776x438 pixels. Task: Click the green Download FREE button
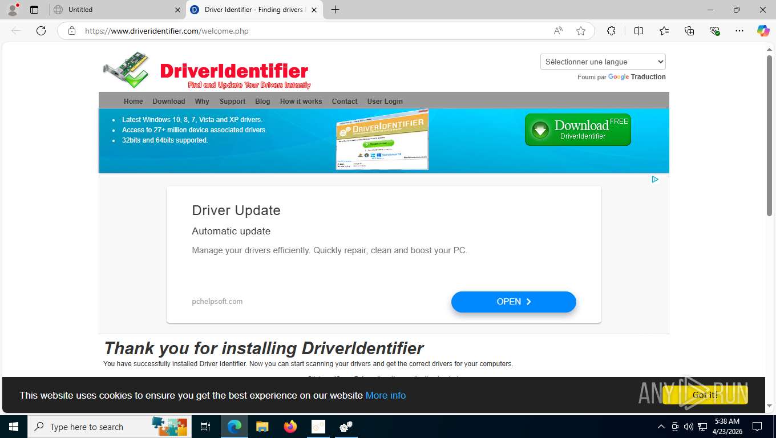tap(578, 129)
